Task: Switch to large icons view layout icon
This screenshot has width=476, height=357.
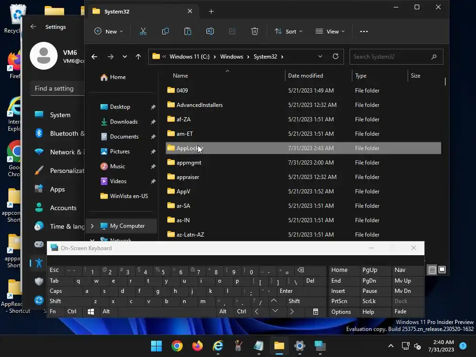Action: [x=442, y=270]
